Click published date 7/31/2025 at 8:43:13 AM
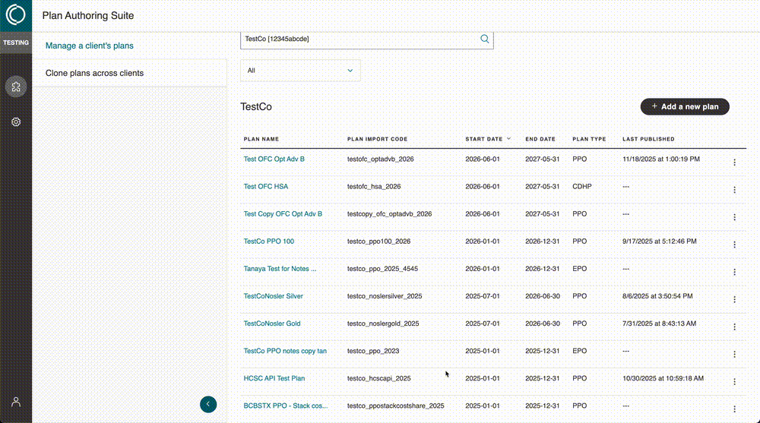Screen dimensions: 760x423 click(659, 324)
